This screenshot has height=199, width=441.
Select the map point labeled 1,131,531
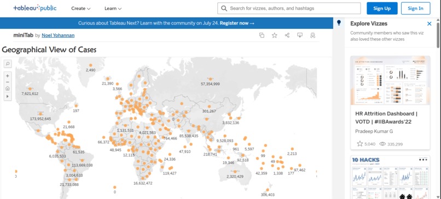coord(125,125)
